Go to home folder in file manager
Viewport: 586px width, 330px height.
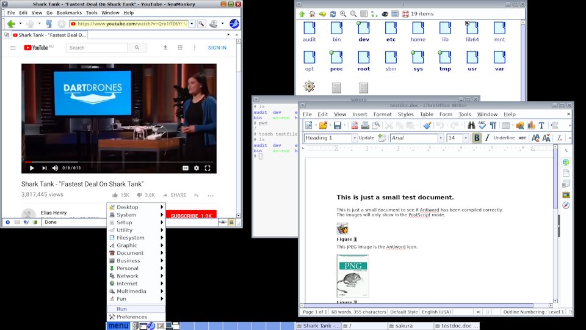(312, 14)
